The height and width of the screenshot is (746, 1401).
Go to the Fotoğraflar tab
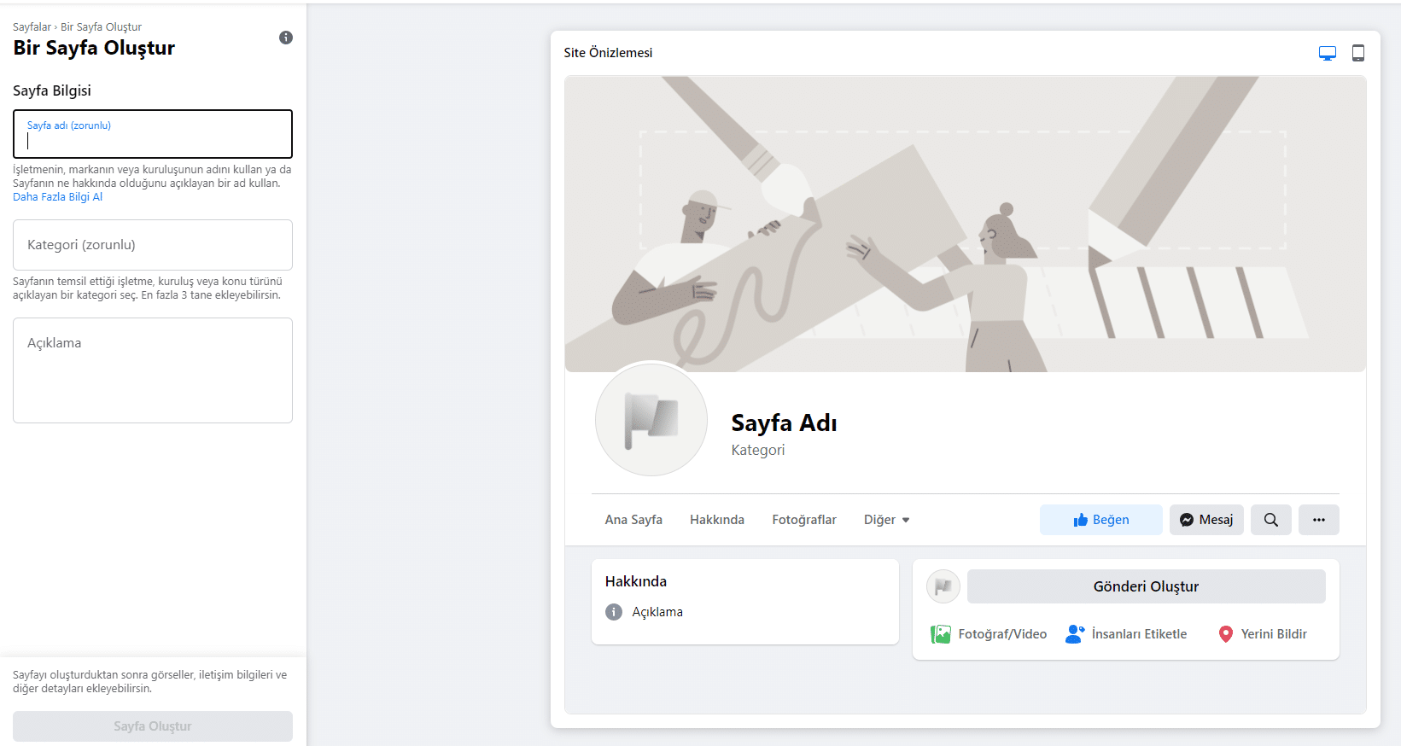point(804,520)
